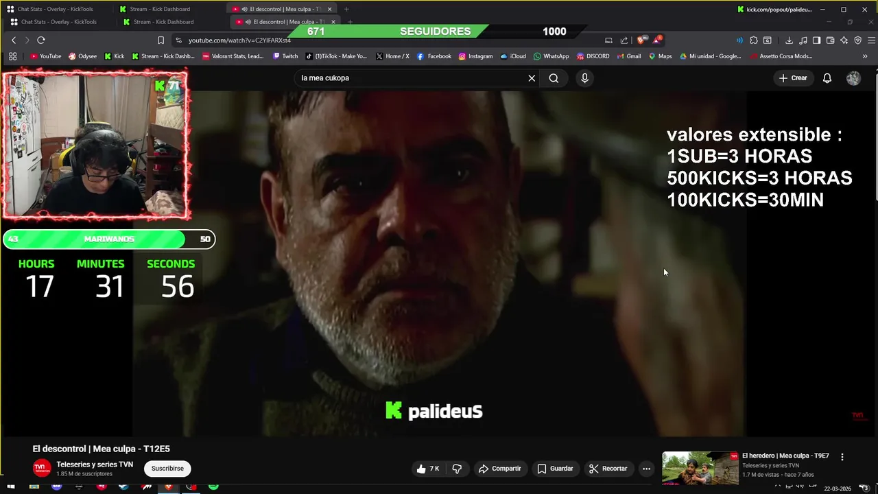
Task: Open the Brave VPN shield icon
Action: point(857,40)
